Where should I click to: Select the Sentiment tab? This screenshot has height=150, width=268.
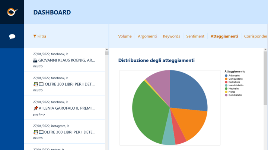pos(195,36)
